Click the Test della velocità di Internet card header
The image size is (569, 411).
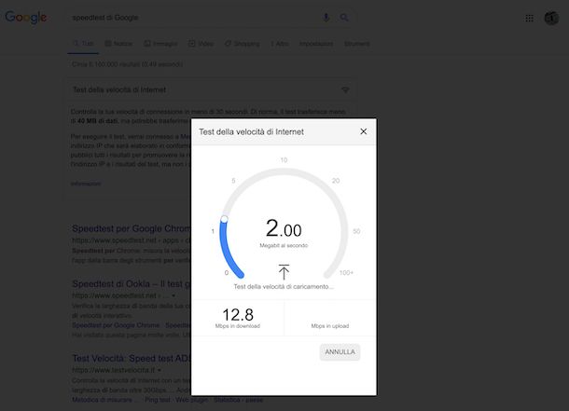[x=209, y=89]
